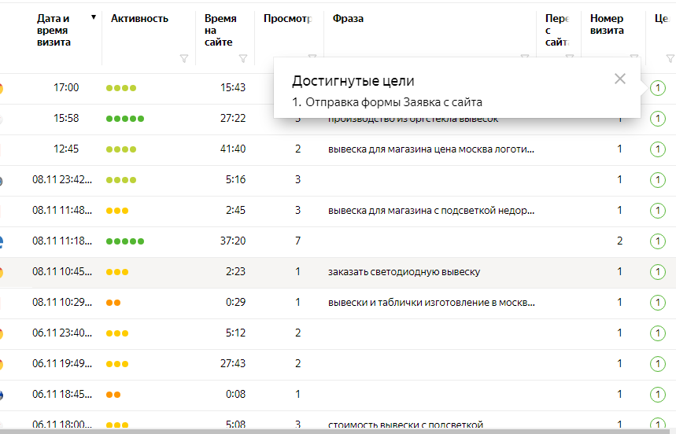Close the Достигнутые цели popup
Viewport: 676px width, 434px height.
pyautogui.click(x=620, y=79)
